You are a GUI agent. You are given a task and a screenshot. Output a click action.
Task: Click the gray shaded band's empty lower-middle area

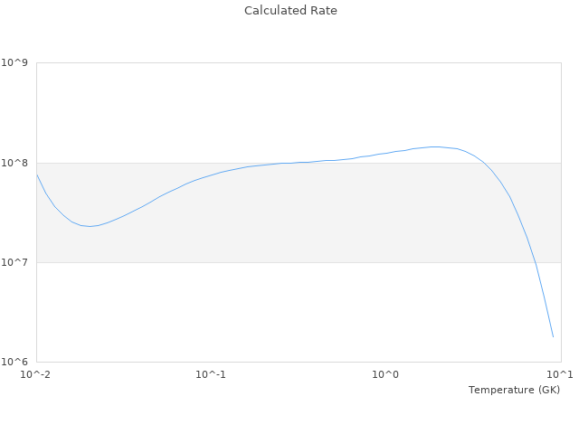(299, 235)
